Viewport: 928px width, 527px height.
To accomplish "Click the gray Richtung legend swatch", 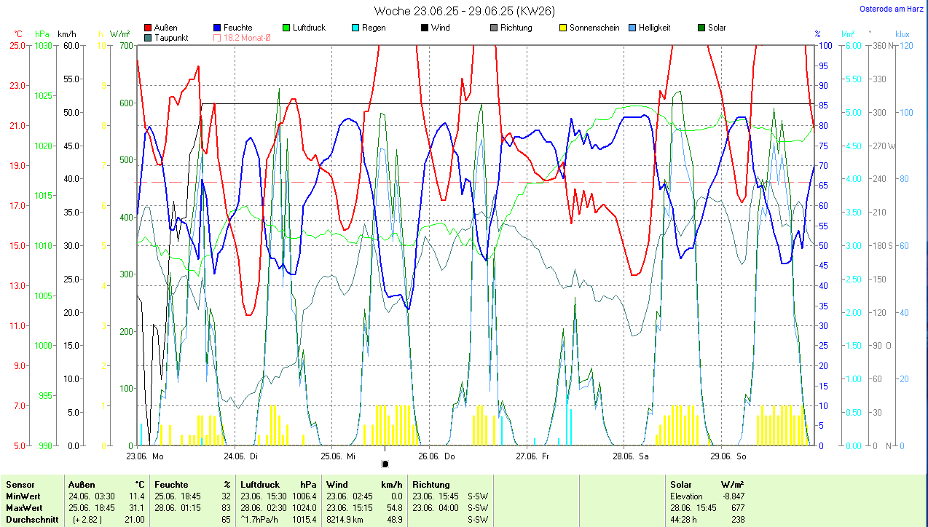I will tap(493, 28).
